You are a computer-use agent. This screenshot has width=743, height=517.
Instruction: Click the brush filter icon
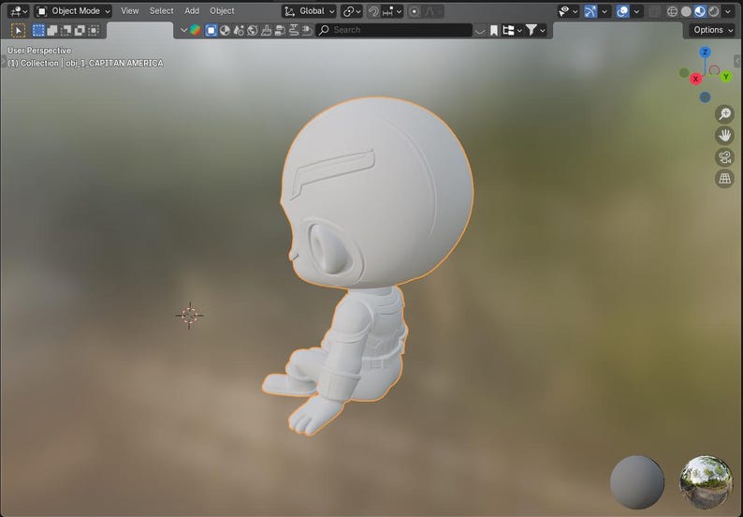coord(267,30)
